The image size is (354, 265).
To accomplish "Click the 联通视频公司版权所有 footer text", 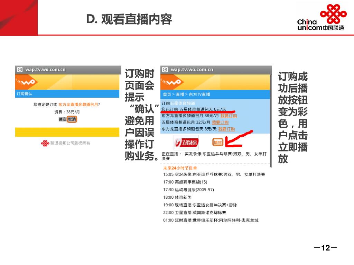I will pyautogui.click(x=70, y=143).
